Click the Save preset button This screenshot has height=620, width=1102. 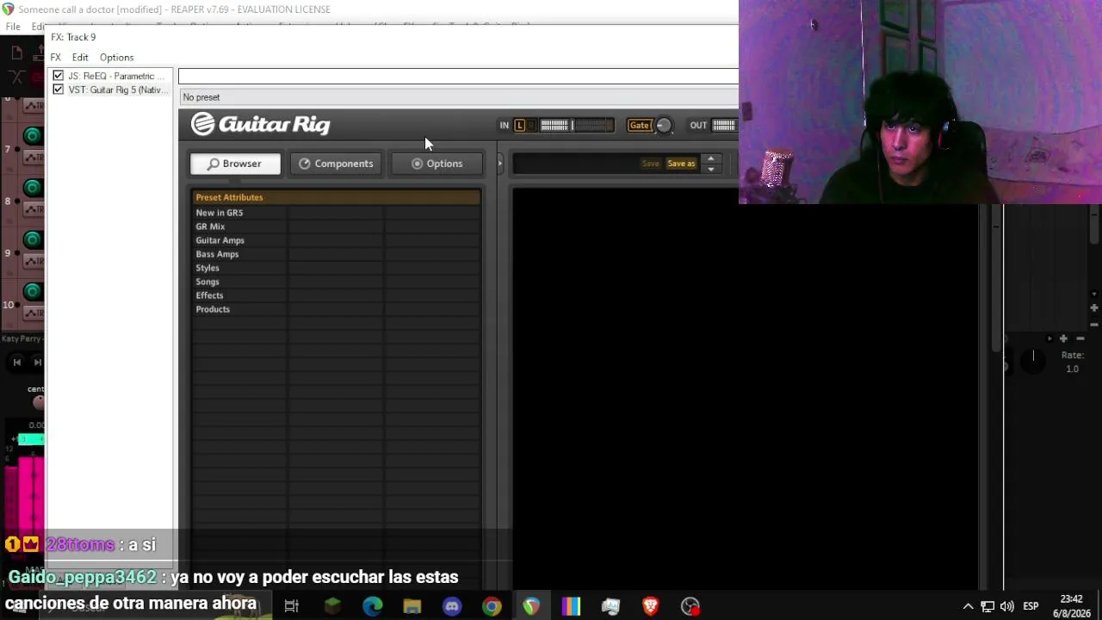650,164
